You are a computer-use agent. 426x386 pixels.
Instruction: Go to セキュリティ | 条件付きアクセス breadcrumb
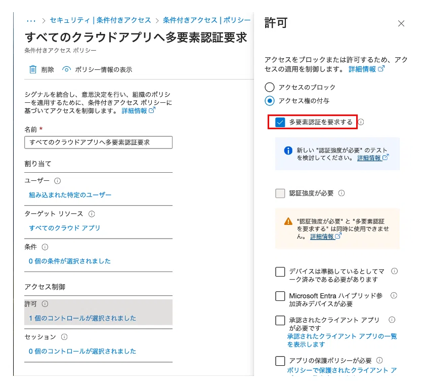click(x=100, y=20)
